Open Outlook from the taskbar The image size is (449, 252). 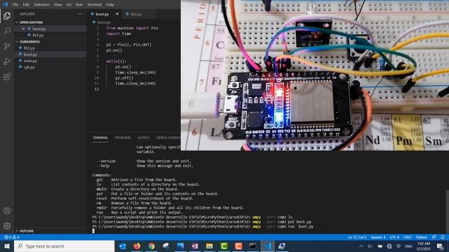point(122,246)
